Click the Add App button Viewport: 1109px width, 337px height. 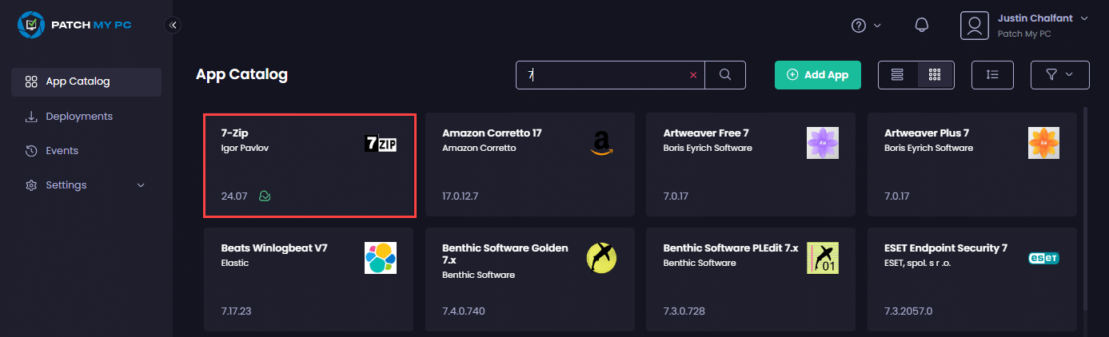(817, 75)
